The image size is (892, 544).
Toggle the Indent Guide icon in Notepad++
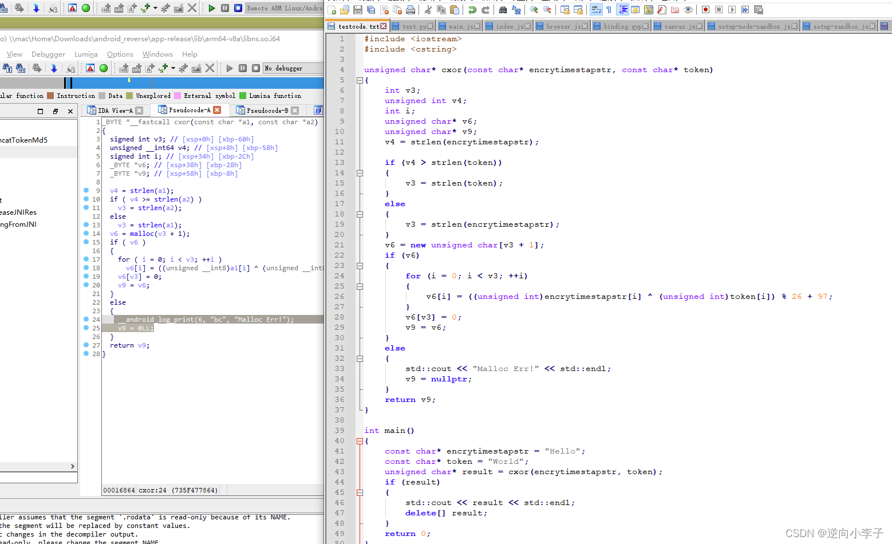click(623, 10)
